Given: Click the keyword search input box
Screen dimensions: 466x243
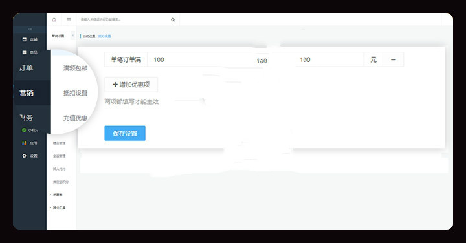Looking at the screenshot, I should (x=124, y=20).
